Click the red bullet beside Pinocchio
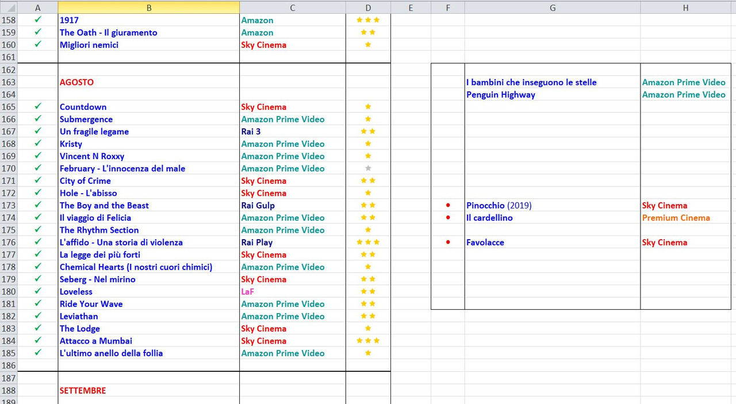The width and height of the screenshot is (736, 404). 448,205
